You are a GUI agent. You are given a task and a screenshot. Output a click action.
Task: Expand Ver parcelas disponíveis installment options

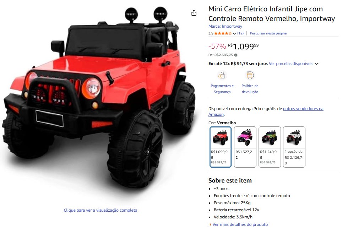tap(294, 64)
